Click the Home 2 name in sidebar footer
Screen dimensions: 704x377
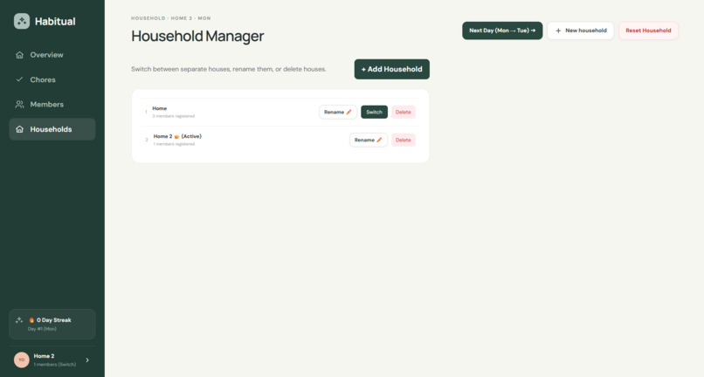44,356
